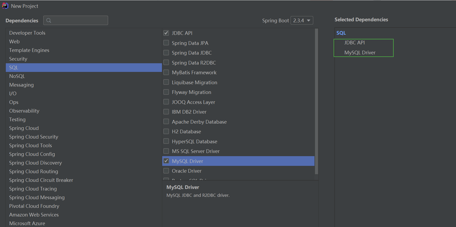Click JDBC API in Selected Dependencies
The height and width of the screenshot is (227, 456).
point(354,43)
